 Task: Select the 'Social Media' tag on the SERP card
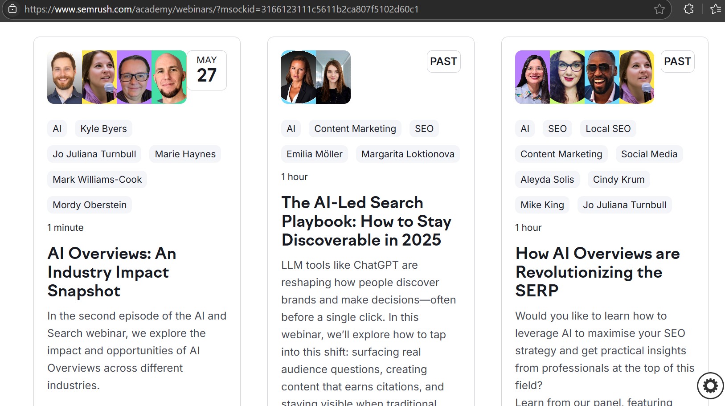click(x=649, y=154)
